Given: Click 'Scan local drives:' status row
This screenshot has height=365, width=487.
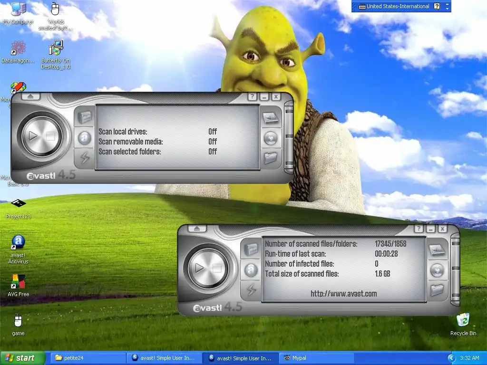Looking at the screenshot, I should [x=158, y=132].
